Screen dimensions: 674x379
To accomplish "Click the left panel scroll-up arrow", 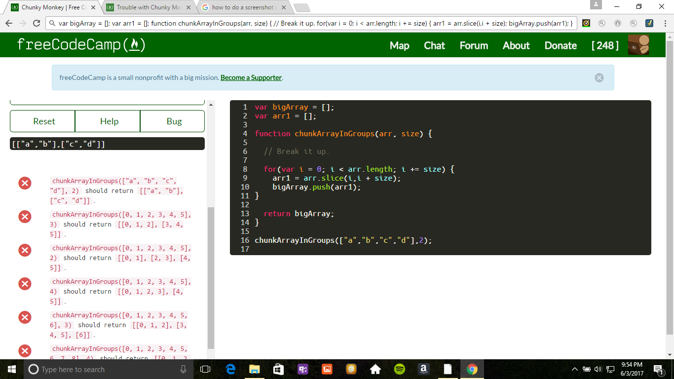I will pos(211,104).
